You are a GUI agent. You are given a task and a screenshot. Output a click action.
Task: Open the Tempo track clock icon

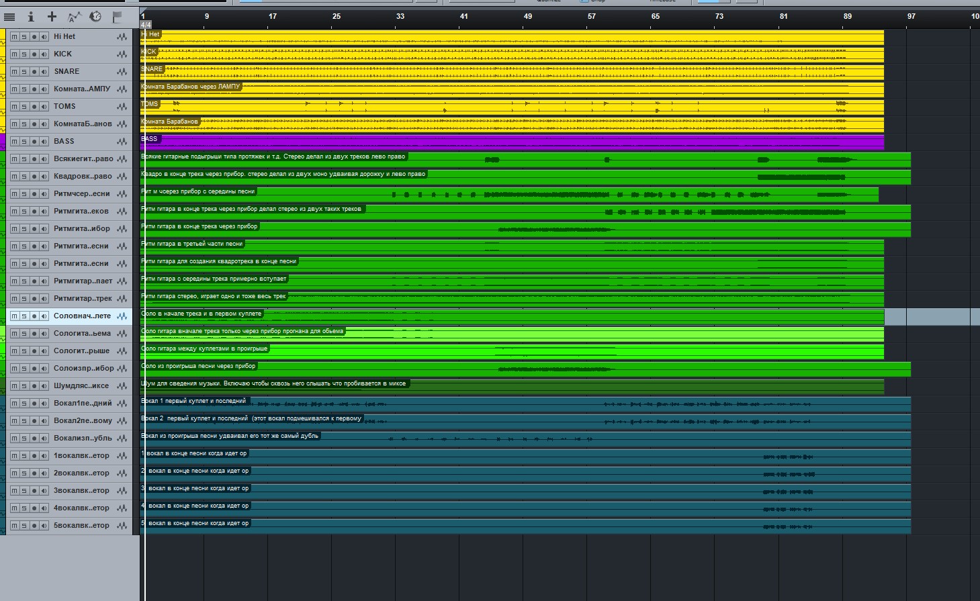coord(95,17)
